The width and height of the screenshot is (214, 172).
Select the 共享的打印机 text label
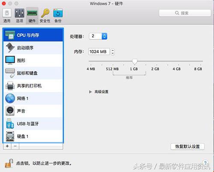click(29, 86)
